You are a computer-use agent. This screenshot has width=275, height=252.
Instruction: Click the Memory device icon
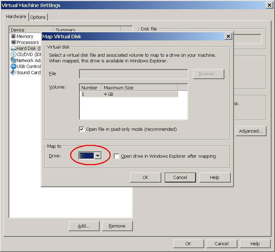click(x=13, y=36)
